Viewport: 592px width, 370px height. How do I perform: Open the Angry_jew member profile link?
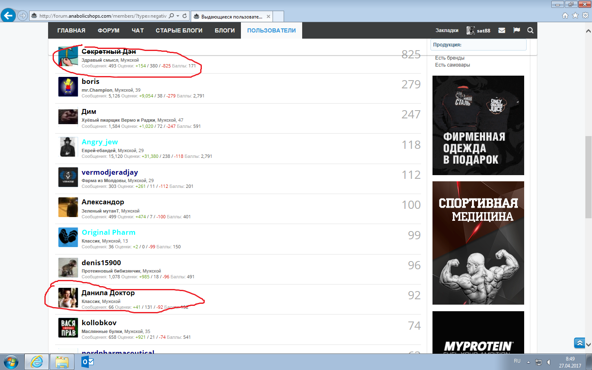tap(99, 142)
